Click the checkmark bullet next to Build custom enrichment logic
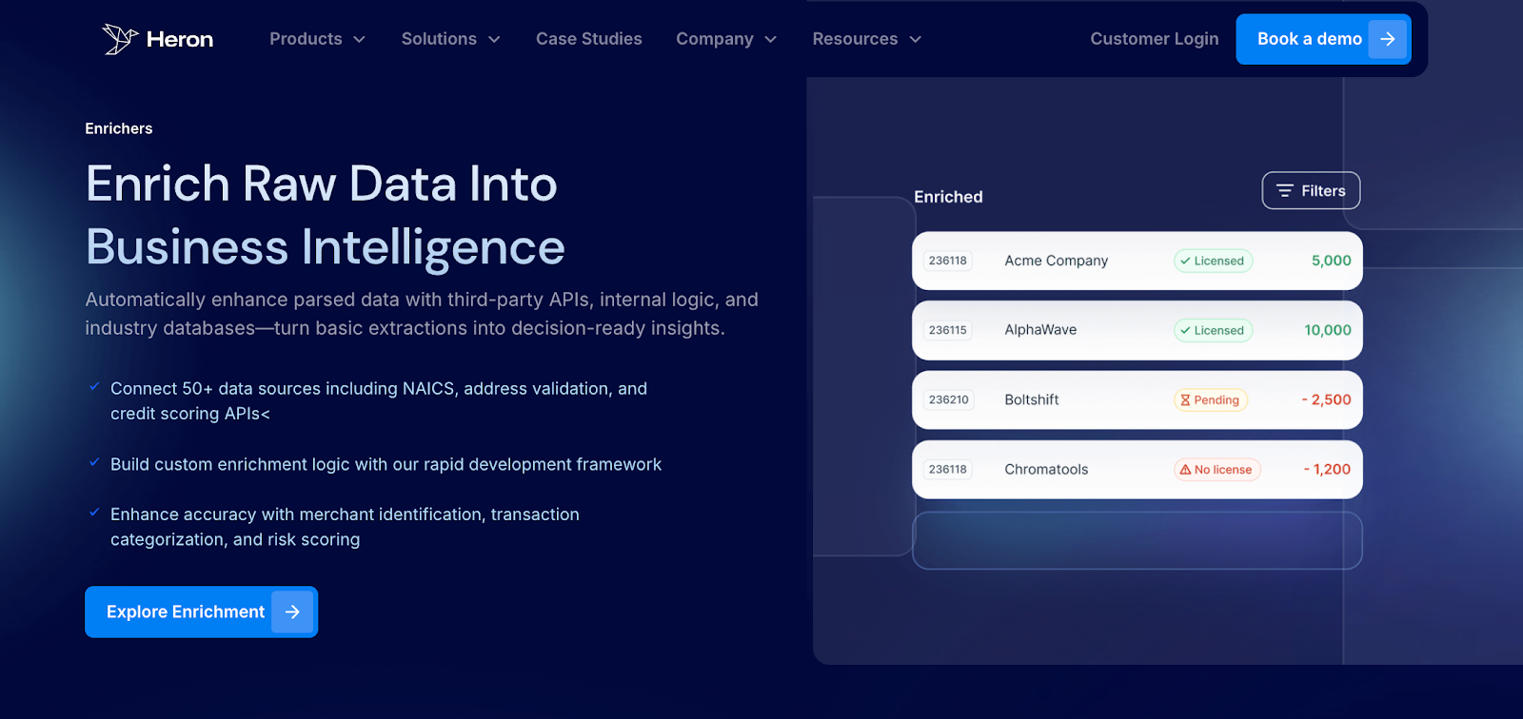1523x719 pixels. pyautogui.click(x=94, y=462)
